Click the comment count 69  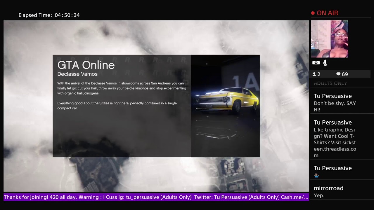coord(345,74)
